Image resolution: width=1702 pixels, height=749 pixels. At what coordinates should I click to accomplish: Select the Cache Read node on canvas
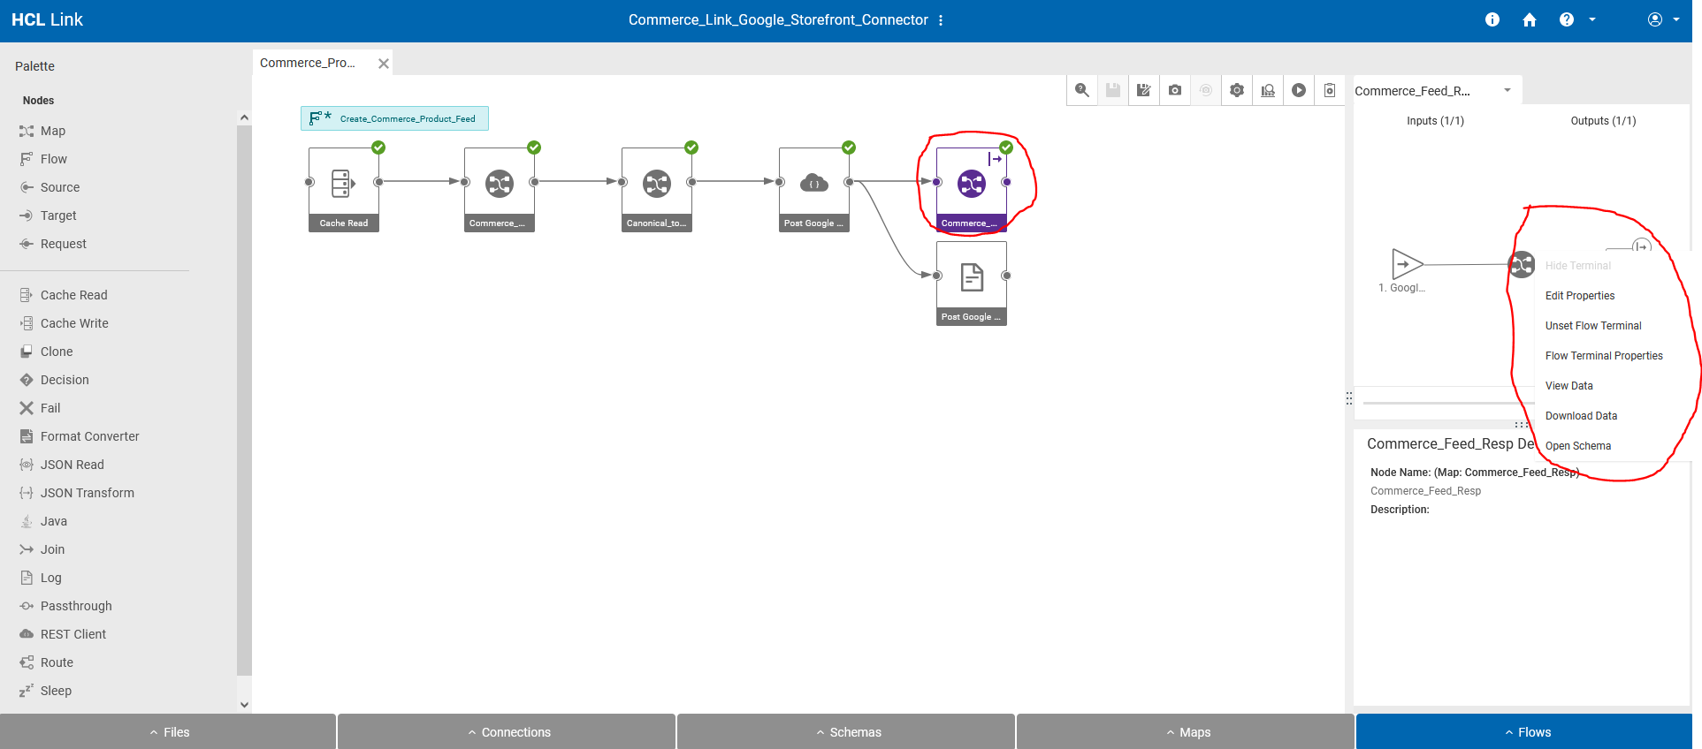pyautogui.click(x=344, y=189)
